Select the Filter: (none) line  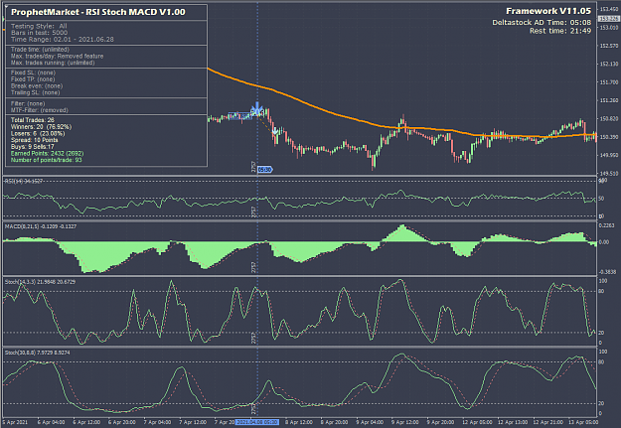[28, 103]
